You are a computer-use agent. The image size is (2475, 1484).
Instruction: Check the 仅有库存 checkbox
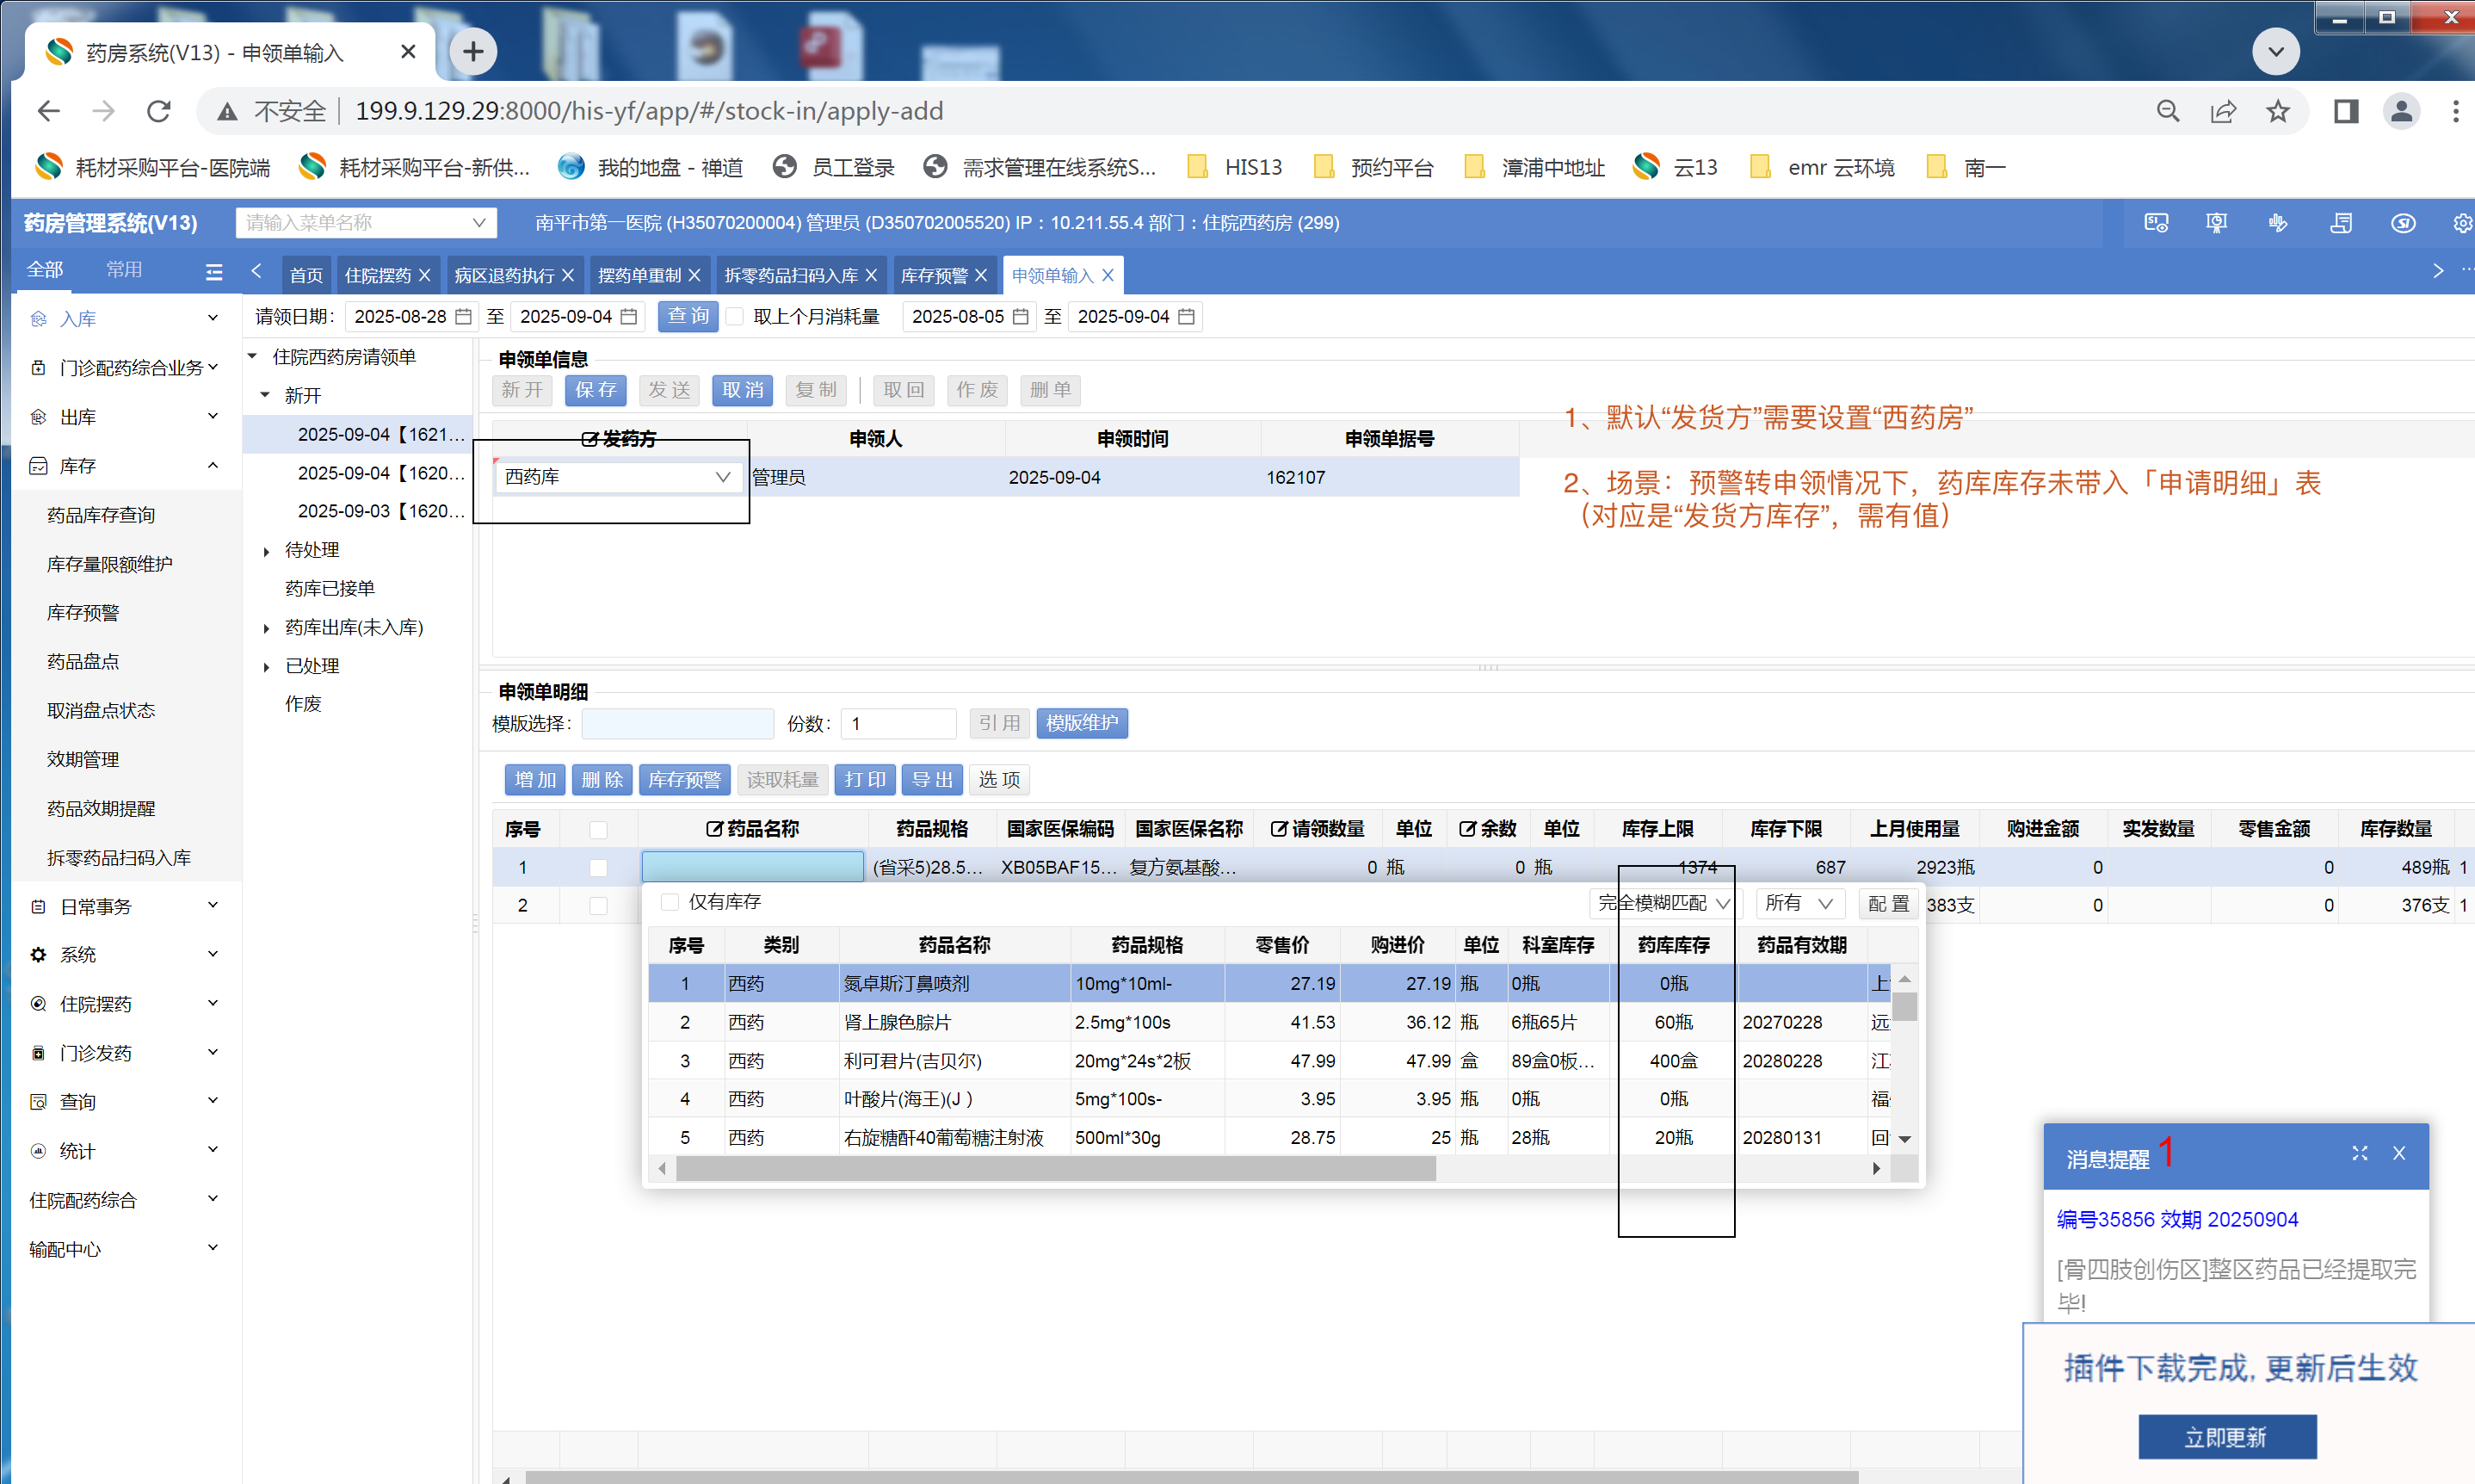670,902
